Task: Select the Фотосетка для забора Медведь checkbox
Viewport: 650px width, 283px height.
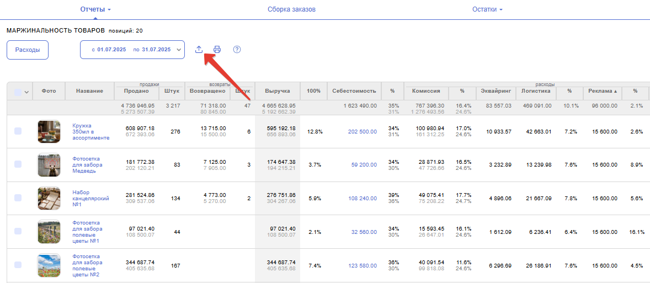Action: click(18, 164)
